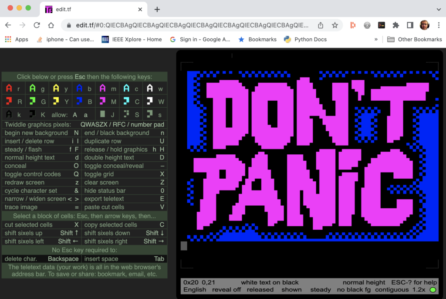This screenshot has width=446, height=299.
Task: Click clear screen row
Action: click(x=124, y=182)
